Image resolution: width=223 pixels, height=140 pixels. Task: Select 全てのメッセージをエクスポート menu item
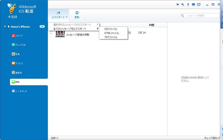pos(74,29)
